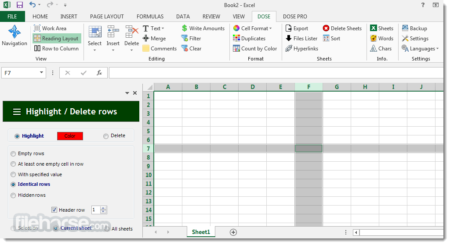Show Sheets info
This screenshot has width=450, height=245.
click(x=382, y=28)
